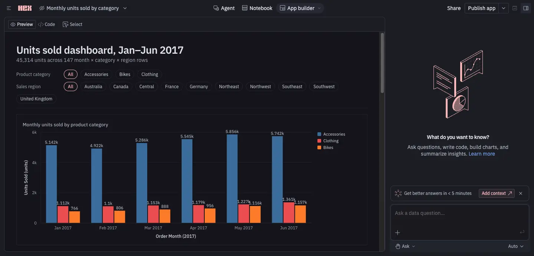This screenshot has height=256, width=534.
Task: Select Preview mode
Action: [x=22, y=24]
